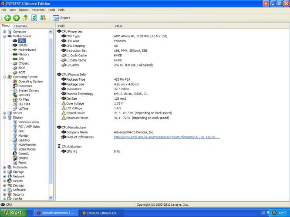Click the BIOS icon in tree
Screen dimensions: 290x217
(15, 68)
